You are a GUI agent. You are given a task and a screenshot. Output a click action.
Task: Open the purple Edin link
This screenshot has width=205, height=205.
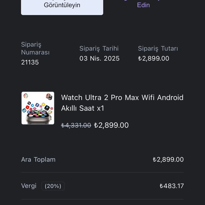click(143, 5)
